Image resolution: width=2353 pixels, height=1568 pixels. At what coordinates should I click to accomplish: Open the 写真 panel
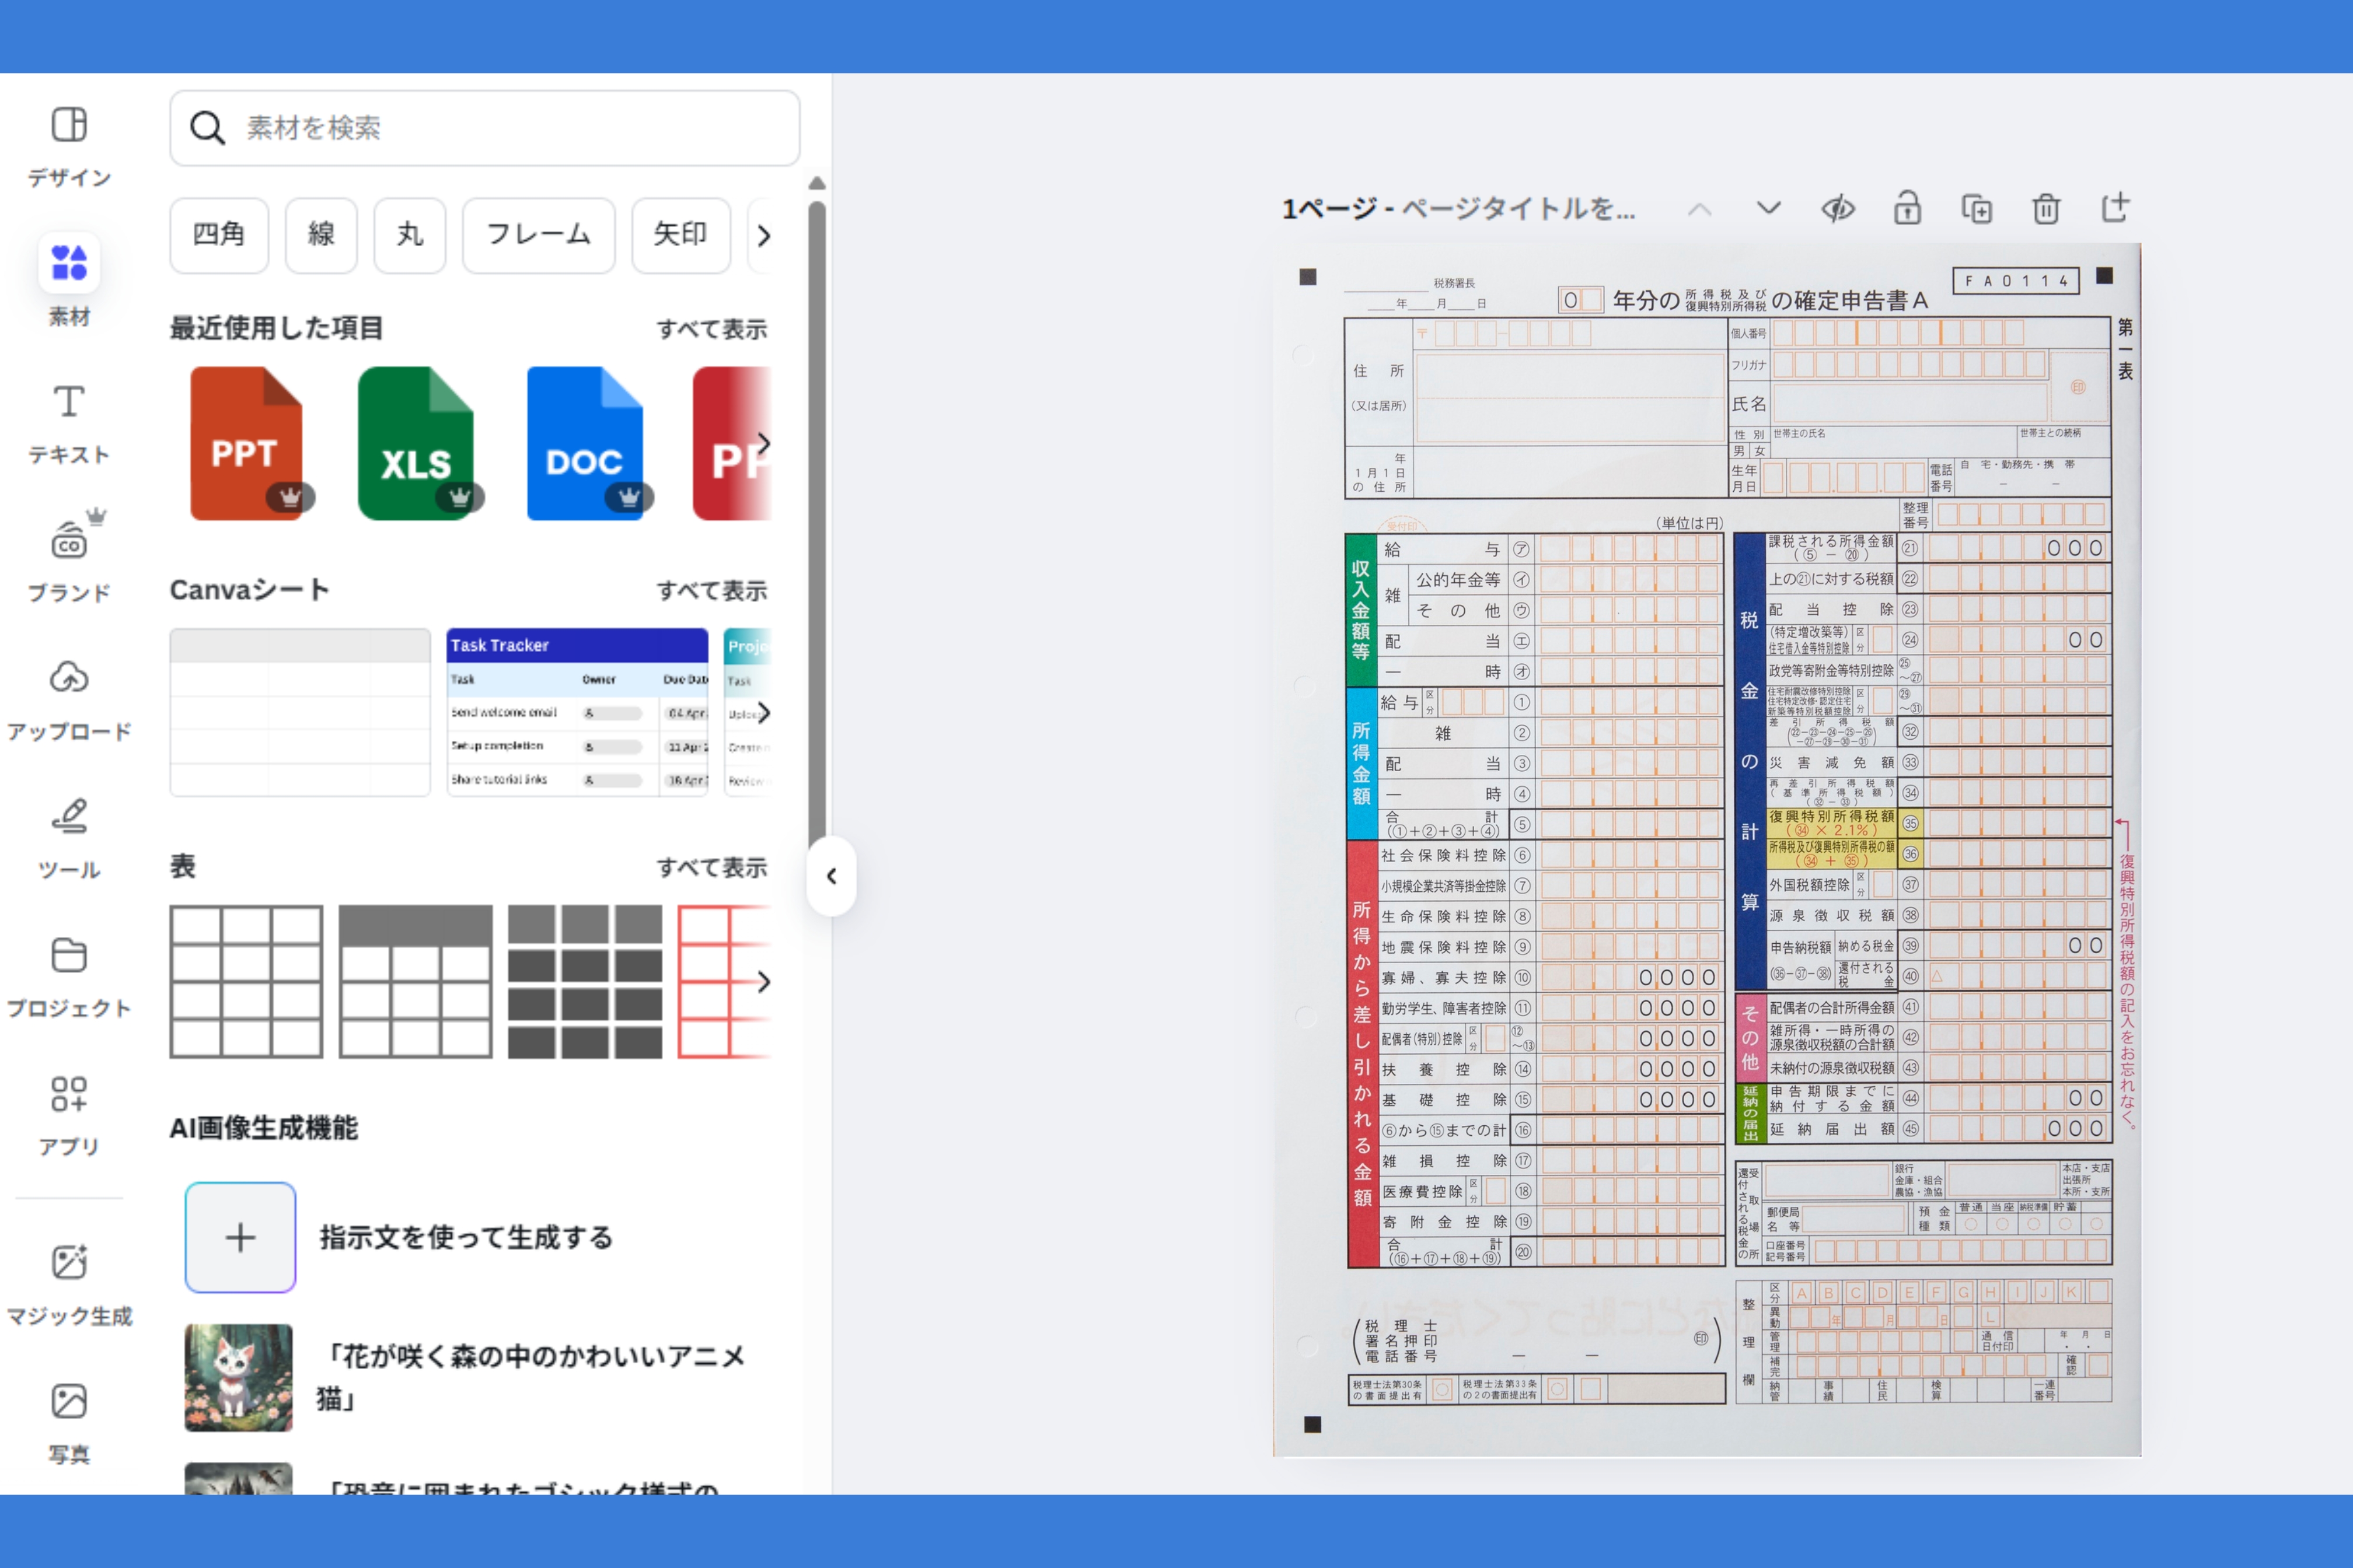pyautogui.click(x=69, y=1423)
